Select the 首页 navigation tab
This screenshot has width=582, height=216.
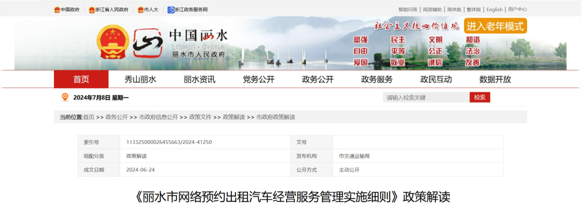pyautogui.click(x=81, y=79)
